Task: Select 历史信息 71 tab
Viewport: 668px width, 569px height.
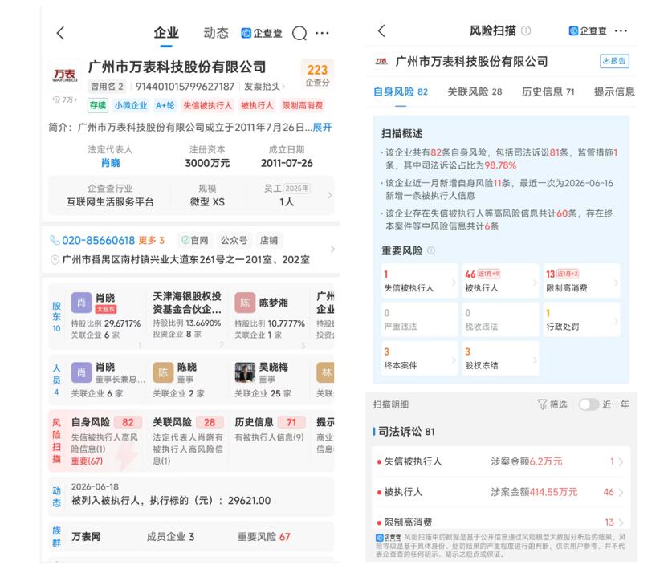Action: [x=548, y=91]
